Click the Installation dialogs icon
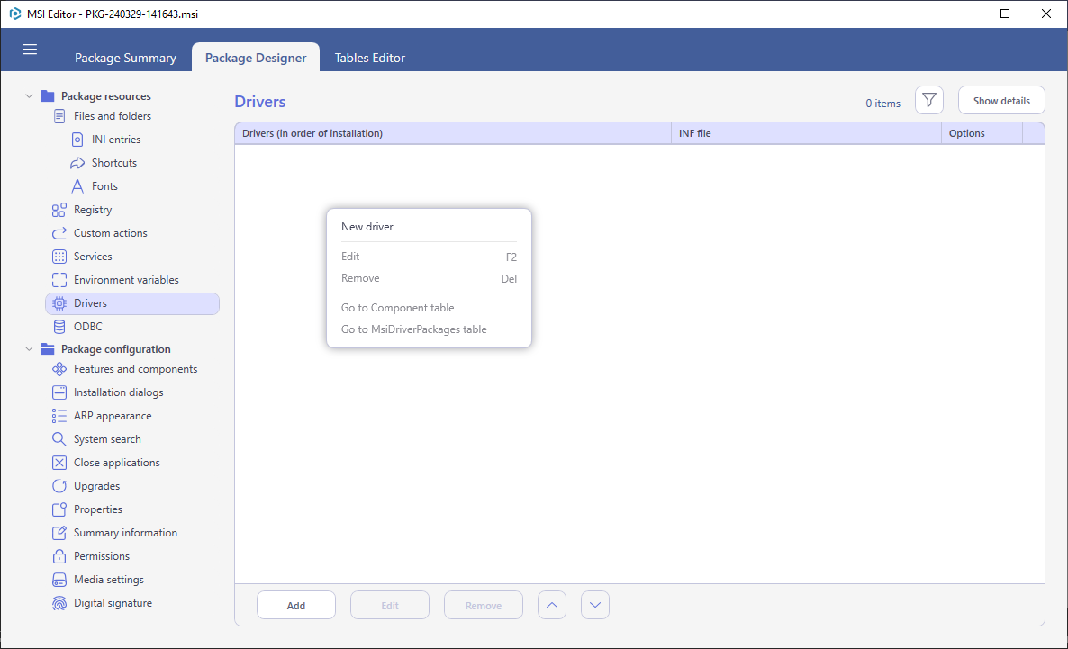 [x=59, y=393]
